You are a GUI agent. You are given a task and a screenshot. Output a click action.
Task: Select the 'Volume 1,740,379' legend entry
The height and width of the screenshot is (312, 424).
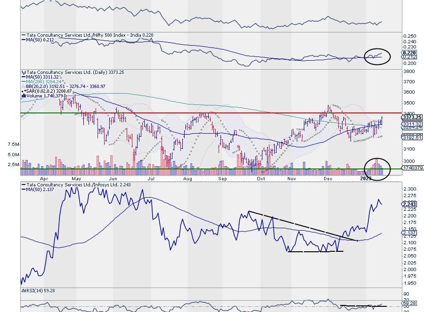42,96
